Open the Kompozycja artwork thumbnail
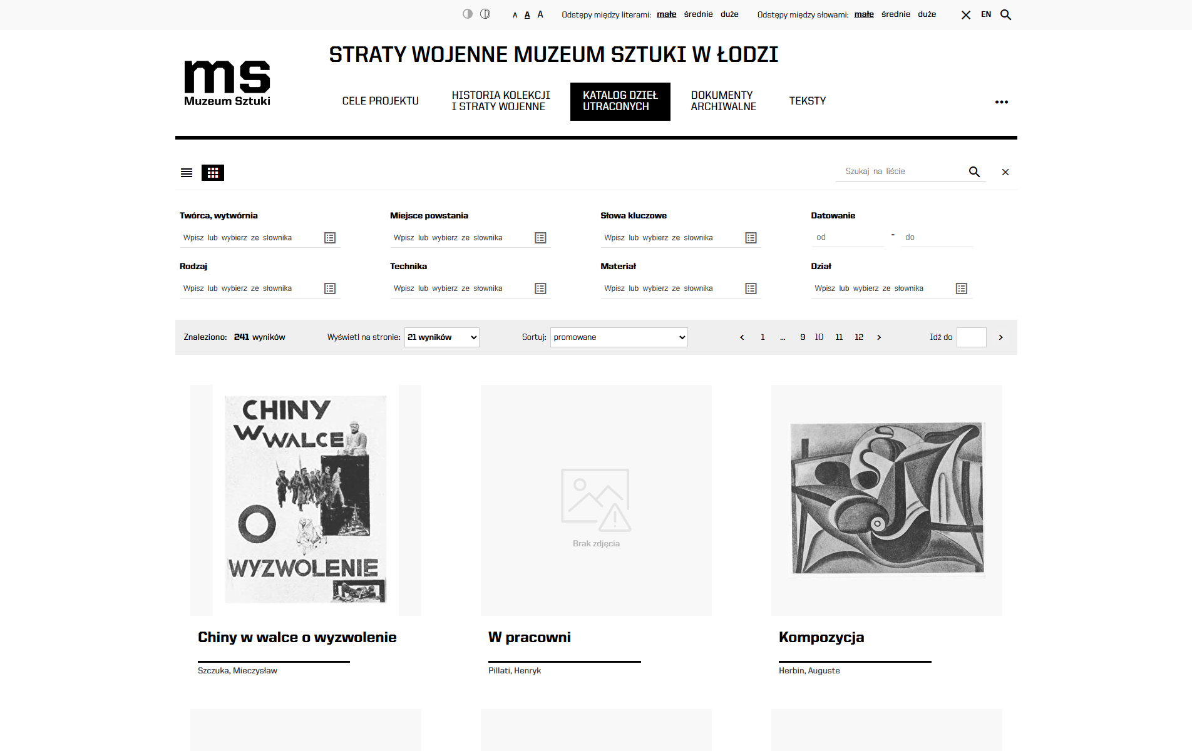The image size is (1192, 751). [886, 500]
